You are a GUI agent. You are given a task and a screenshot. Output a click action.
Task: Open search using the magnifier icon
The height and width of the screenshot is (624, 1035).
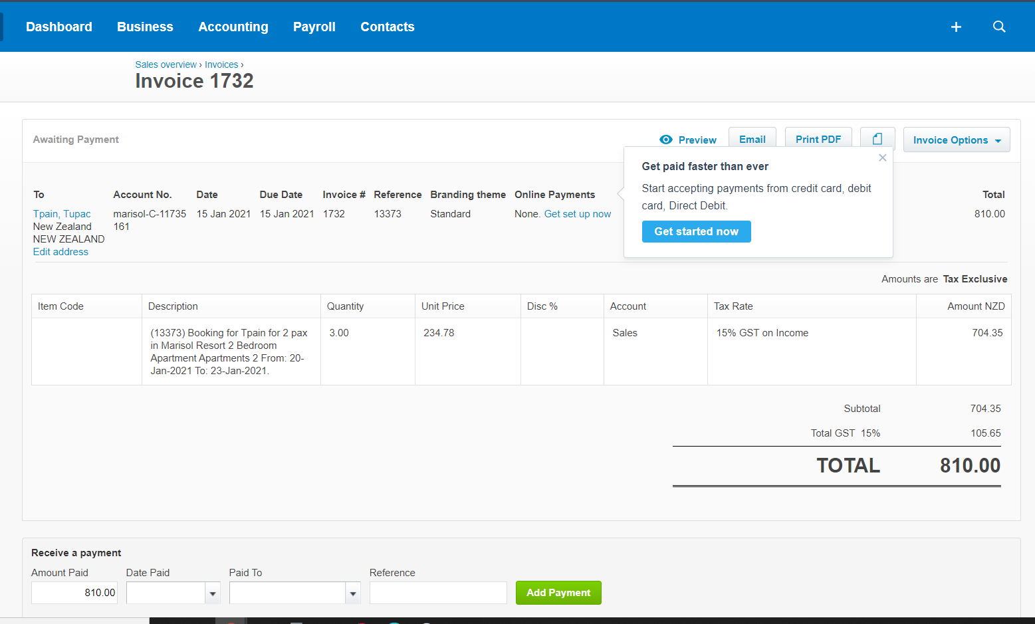[x=999, y=27]
